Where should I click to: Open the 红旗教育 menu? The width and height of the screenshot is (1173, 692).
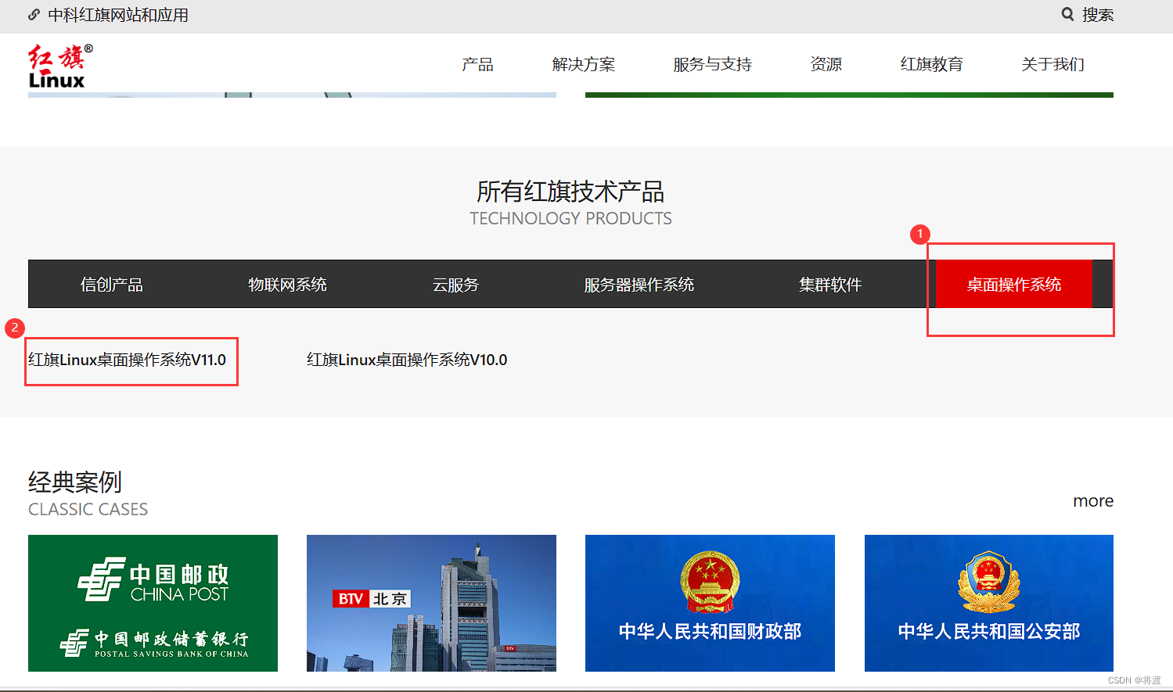[932, 64]
